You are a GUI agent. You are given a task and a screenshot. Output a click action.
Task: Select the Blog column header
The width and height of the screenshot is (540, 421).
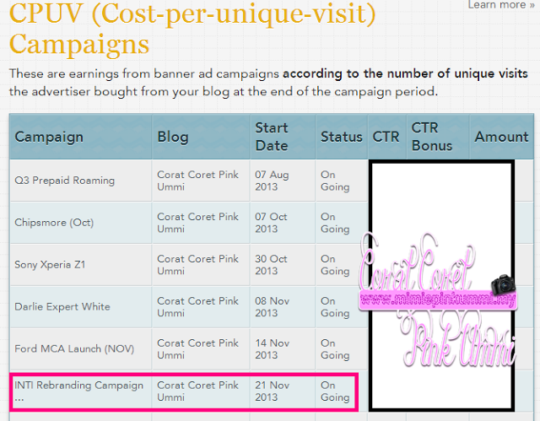click(x=173, y=137)
